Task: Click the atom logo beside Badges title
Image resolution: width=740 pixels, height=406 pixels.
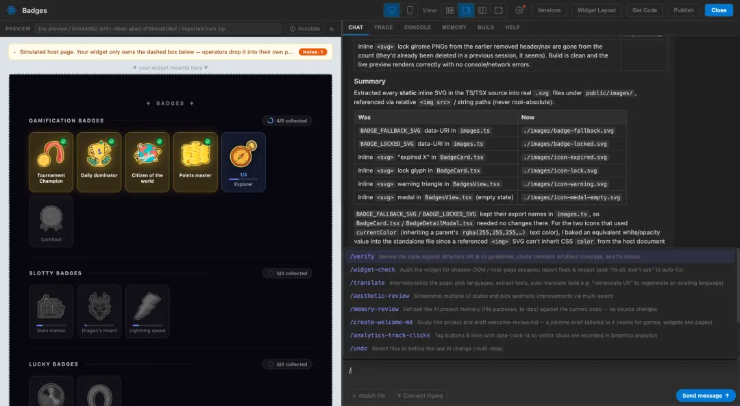Action: [x=12, y=10]
